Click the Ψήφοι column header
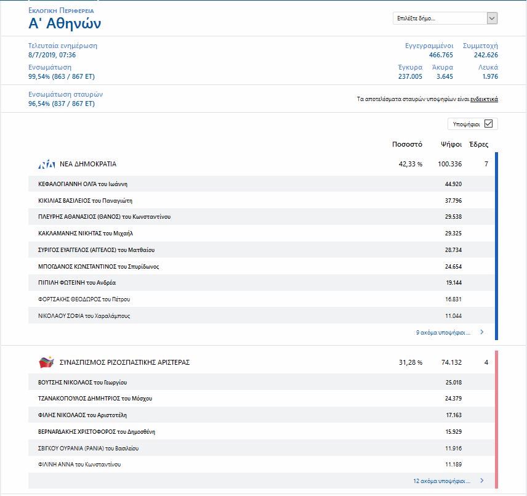The height and width of the screenshot is (496, 527). [451, 144]
